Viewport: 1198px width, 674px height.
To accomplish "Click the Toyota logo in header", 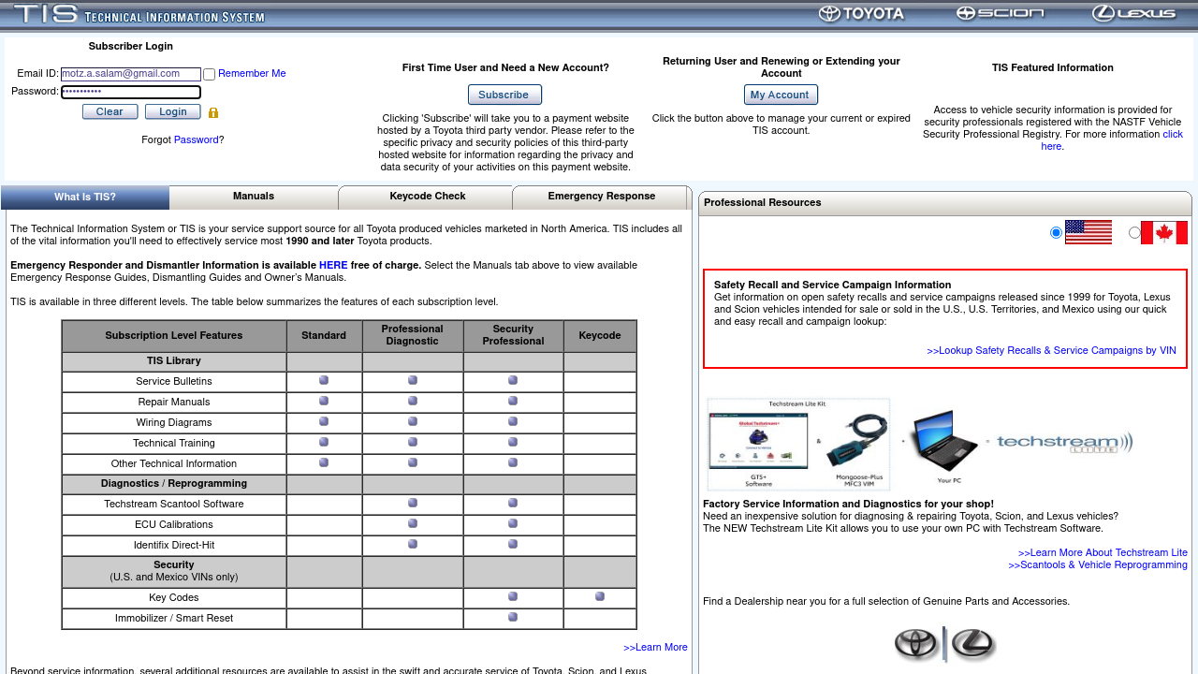I will 861,14.
